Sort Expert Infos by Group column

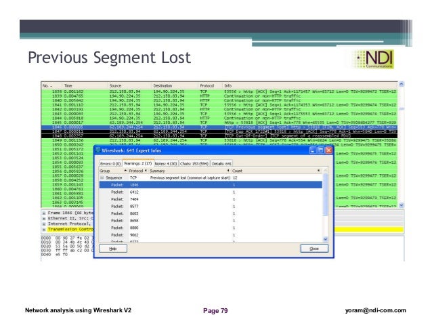click(113, 171)
